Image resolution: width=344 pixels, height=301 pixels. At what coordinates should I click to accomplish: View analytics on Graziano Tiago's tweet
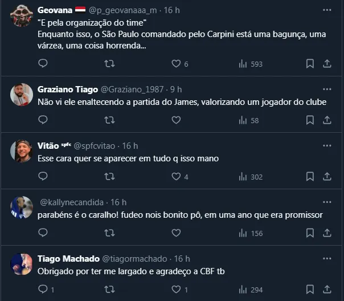248,120
